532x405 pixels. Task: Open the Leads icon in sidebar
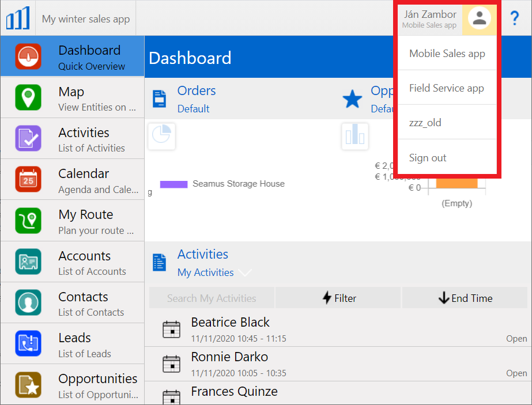tap(28, 344)
